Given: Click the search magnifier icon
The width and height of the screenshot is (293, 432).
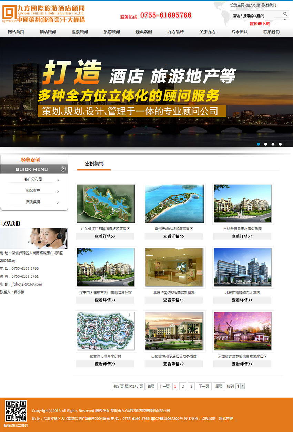Looking at the screenshot, I should [x=285, y=14].
